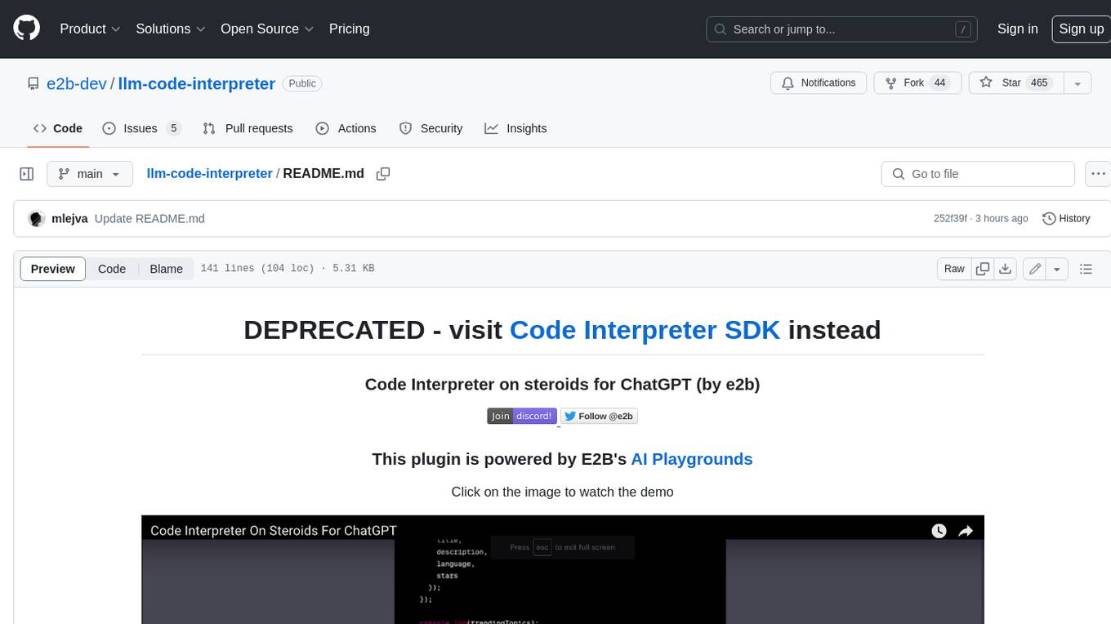Switch to the Code tab
The image size is (1111, 624).
58,128
